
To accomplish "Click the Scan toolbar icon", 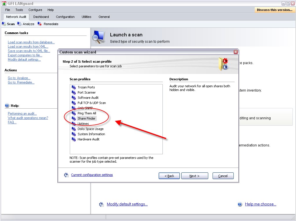I will 4,24.
